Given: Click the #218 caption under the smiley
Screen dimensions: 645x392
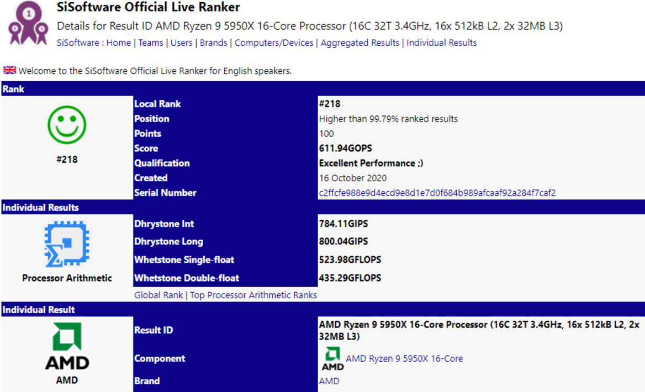Looking at the screenshot, I should [x=67, y=160].
